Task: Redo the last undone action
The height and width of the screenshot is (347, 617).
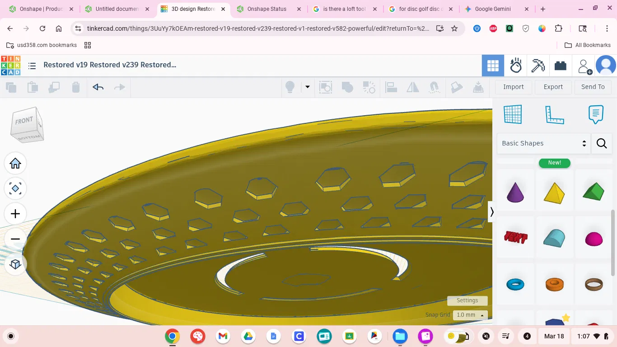Action: coord(120,87)
